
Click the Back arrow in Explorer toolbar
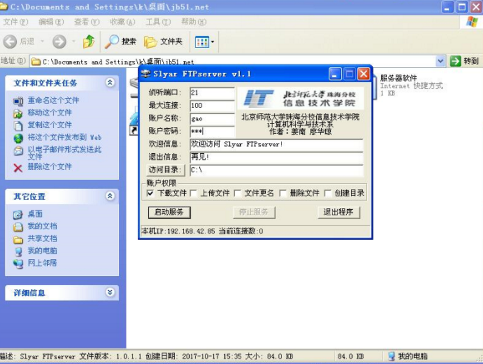coord(10,41)
